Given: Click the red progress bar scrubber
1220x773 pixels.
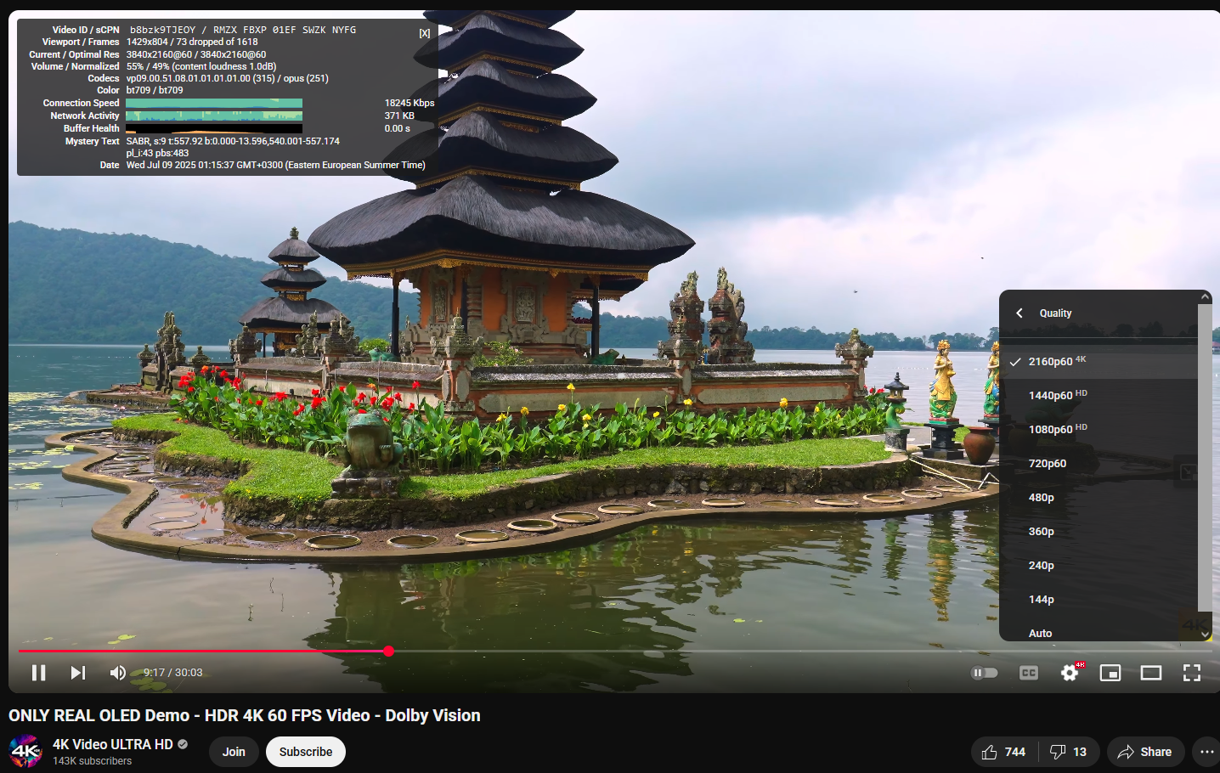Looking at the screenshot, I should pos(388,652).
